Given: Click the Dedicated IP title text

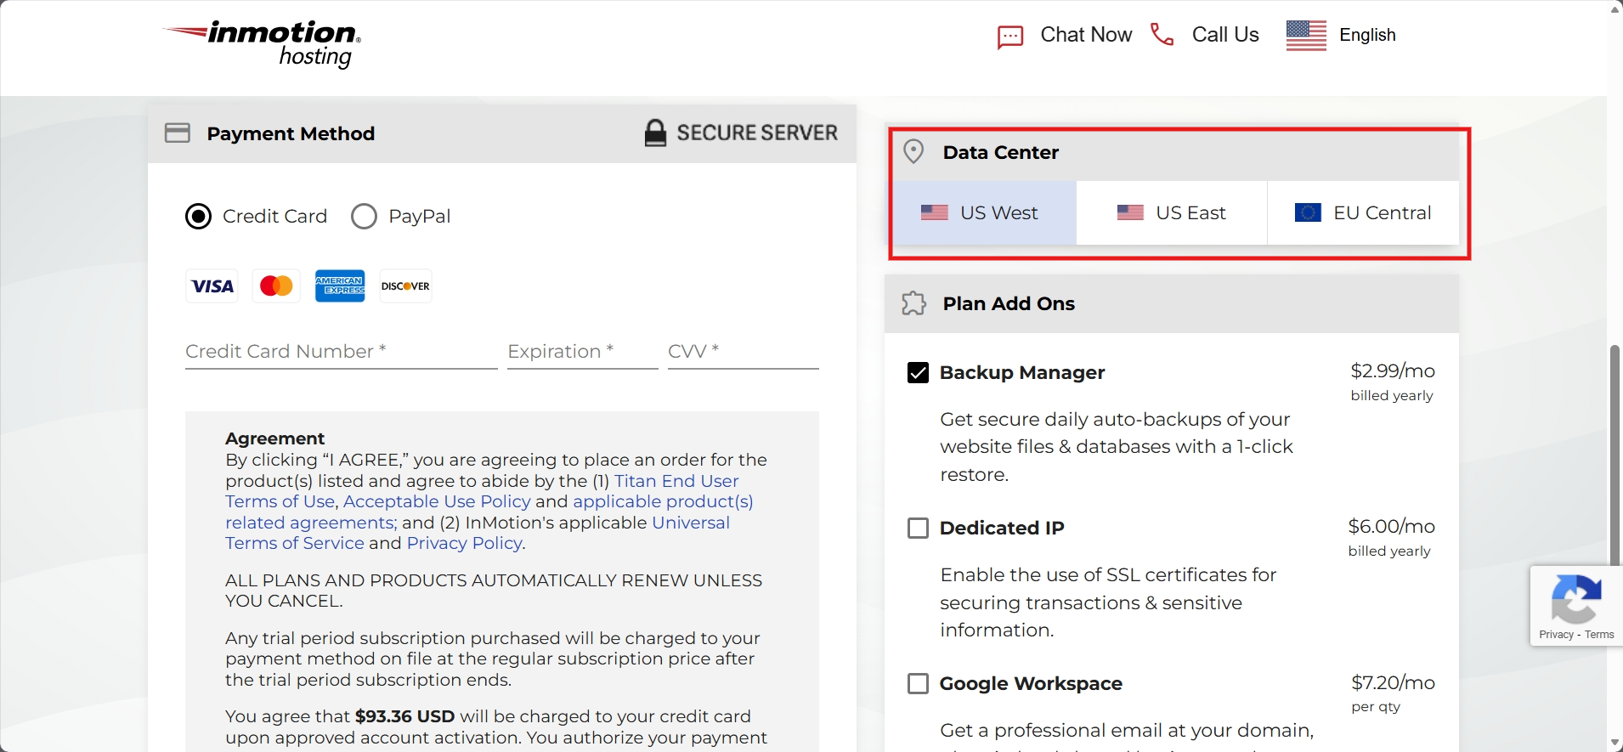Looking at the screenshot, I should (1002, 528).
